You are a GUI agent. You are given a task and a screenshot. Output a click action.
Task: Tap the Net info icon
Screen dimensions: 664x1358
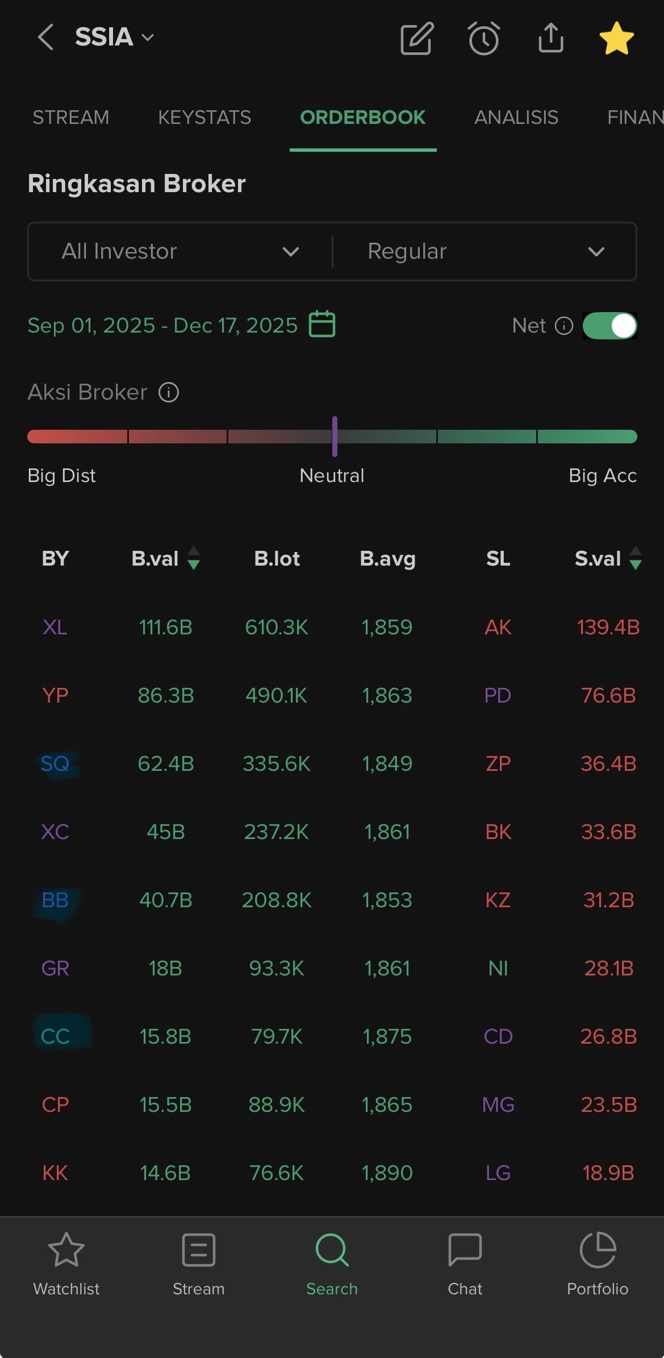click(563, 326)
